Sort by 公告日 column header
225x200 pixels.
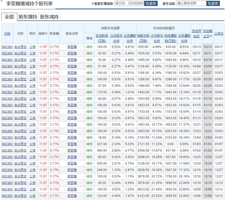click(219, 34)
